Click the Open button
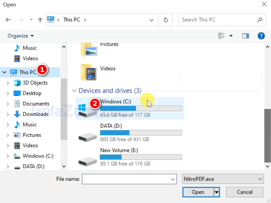This screenshot has height=203, width=271. point(198,192)
